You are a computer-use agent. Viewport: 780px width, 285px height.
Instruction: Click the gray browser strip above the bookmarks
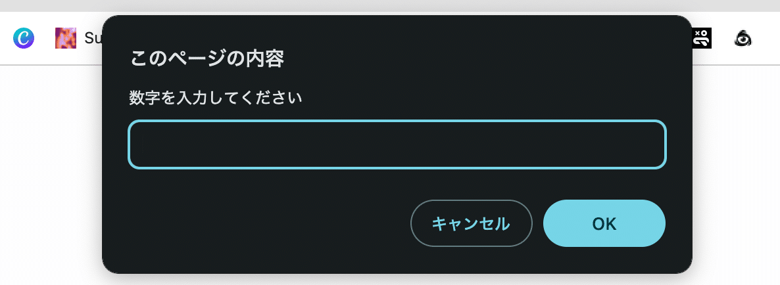[390, 5]
